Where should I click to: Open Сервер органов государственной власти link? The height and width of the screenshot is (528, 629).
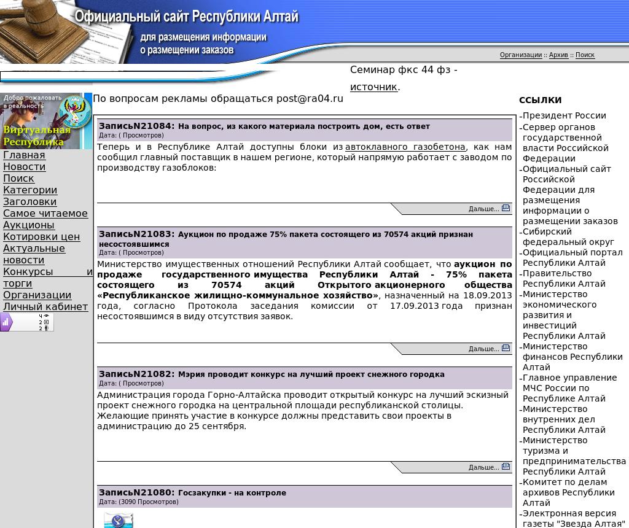pos(565,142)
